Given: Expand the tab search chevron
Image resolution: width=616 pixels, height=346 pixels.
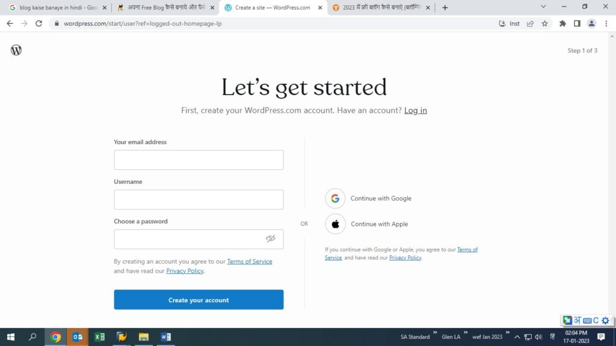Looking at the screenshot, I should (543, 7).
